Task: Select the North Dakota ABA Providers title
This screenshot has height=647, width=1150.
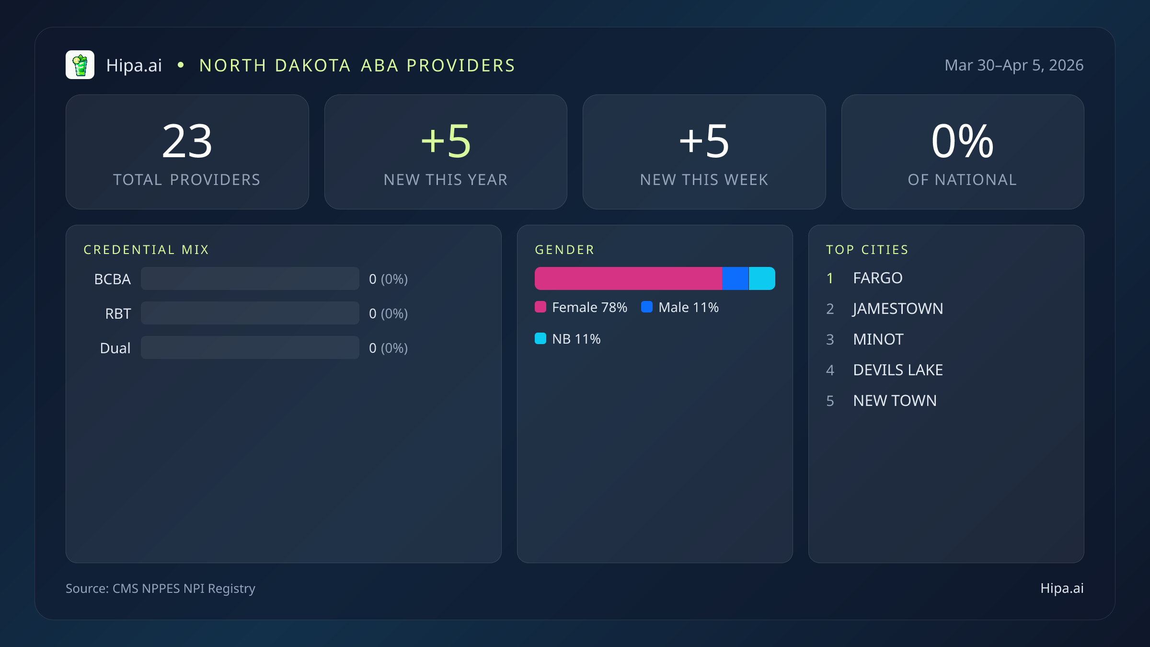Action: (x=357, y=65)
